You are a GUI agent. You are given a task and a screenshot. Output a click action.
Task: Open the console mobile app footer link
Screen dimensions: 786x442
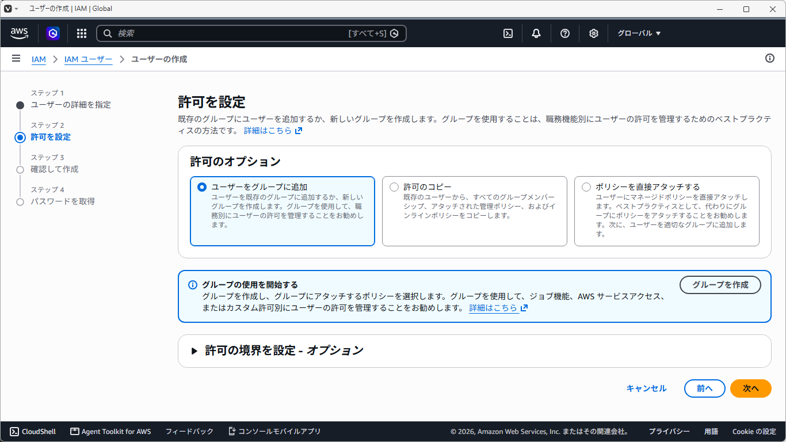[x=274, y=432]
